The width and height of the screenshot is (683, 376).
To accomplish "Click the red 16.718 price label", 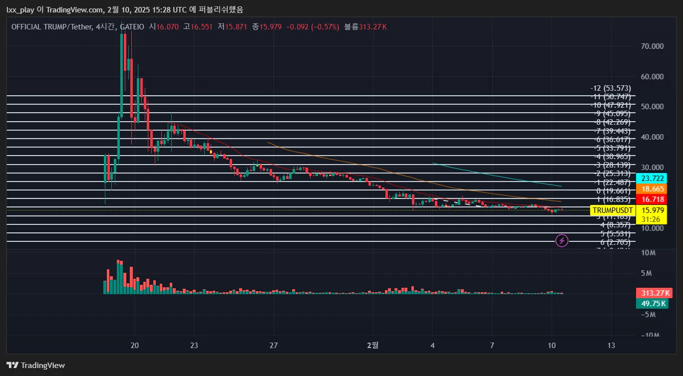I will click(x=652, y=199).
